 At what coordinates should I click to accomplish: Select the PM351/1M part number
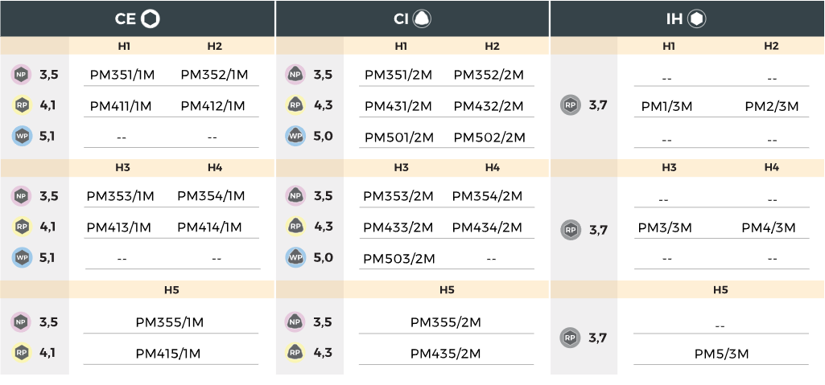tap(122, 75)
